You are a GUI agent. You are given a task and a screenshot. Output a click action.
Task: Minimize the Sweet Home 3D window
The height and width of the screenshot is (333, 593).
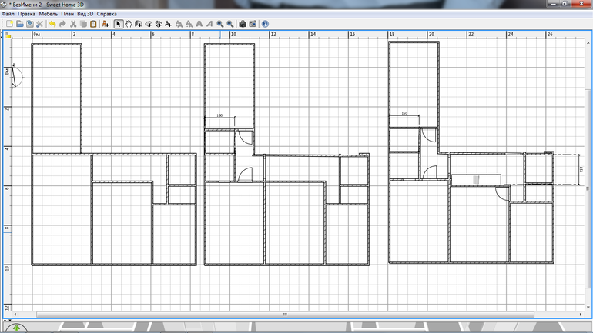[x=554, y=4]
